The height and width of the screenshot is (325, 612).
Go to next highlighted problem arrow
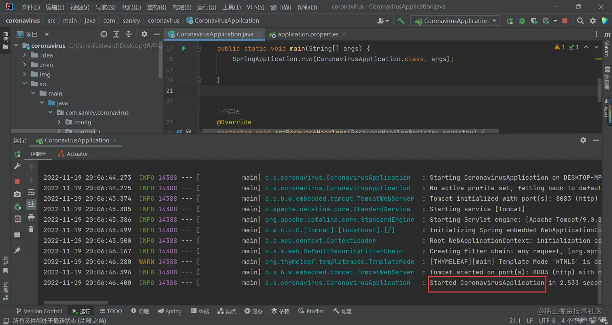[x=596, y=47]
